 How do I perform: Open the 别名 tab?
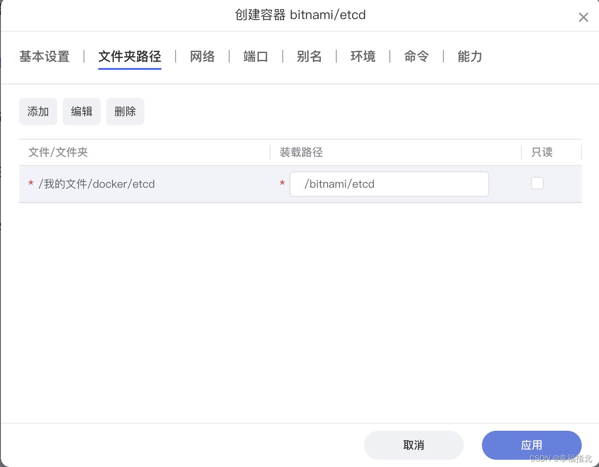tap(309, 57)
